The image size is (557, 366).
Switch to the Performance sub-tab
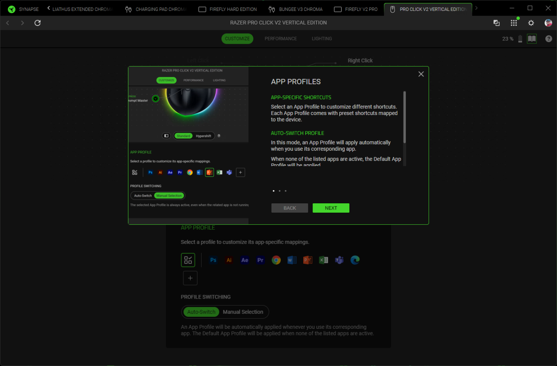click(x=281, y=39)
